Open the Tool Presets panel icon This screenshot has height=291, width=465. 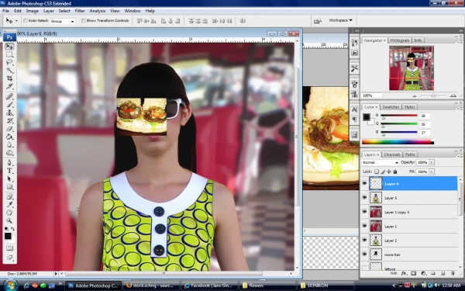click(354, 68)
